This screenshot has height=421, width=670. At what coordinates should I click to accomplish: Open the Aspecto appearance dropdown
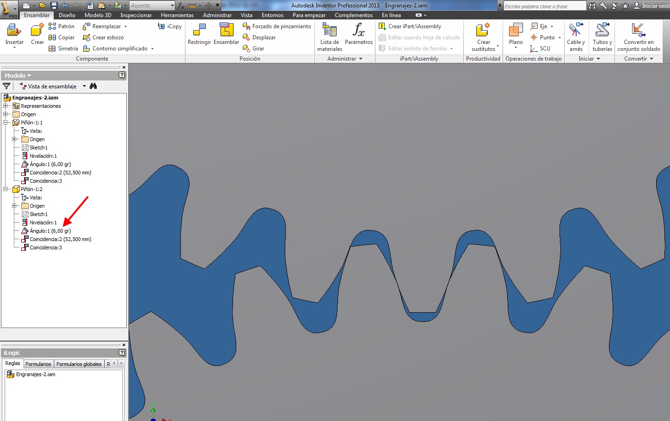[x=152, y=6]
